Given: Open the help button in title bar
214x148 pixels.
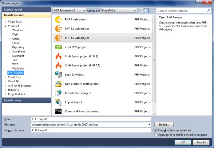Looking at the screenshot, I should click(198, 2).
